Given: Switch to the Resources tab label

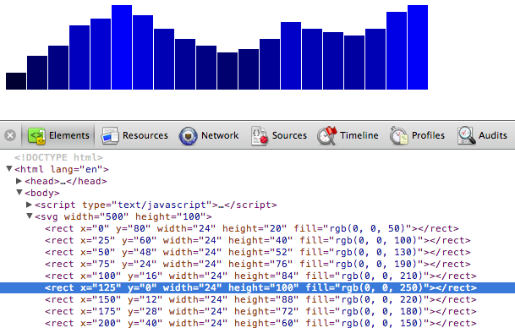Looking at the screenshot, I should (x=145, y=135).
